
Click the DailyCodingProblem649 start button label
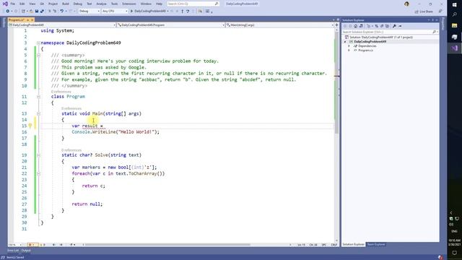point(149,12)
